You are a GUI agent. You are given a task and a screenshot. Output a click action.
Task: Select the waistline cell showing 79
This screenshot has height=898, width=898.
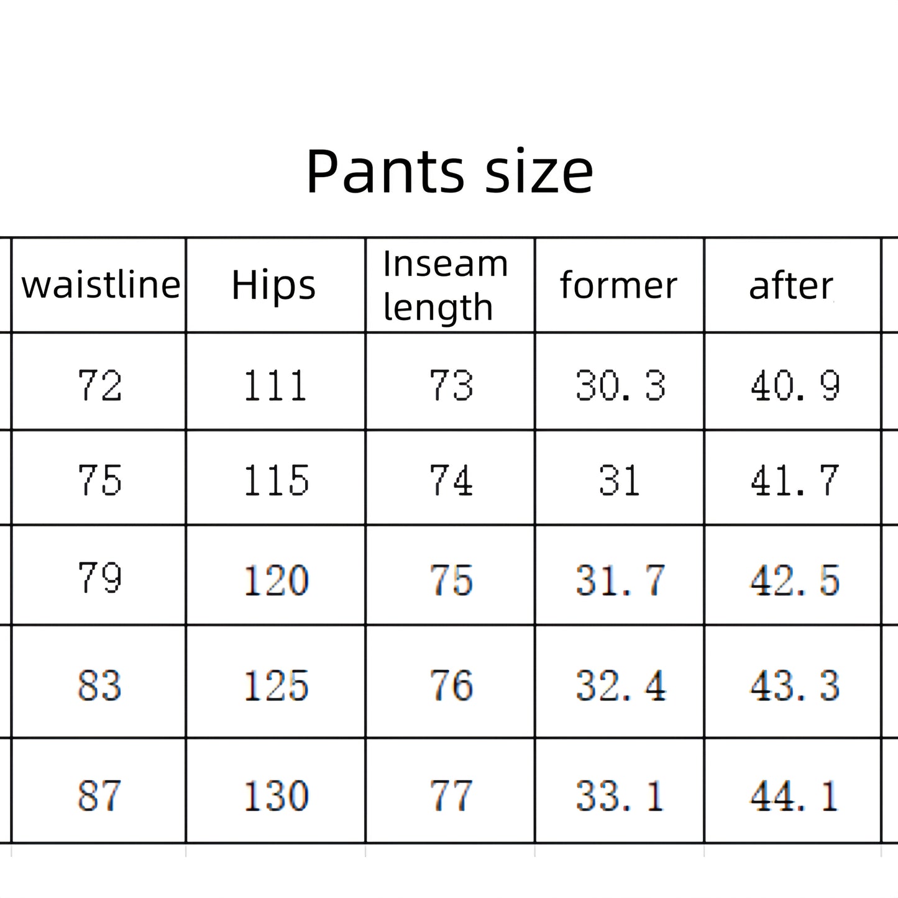point(99,577)
